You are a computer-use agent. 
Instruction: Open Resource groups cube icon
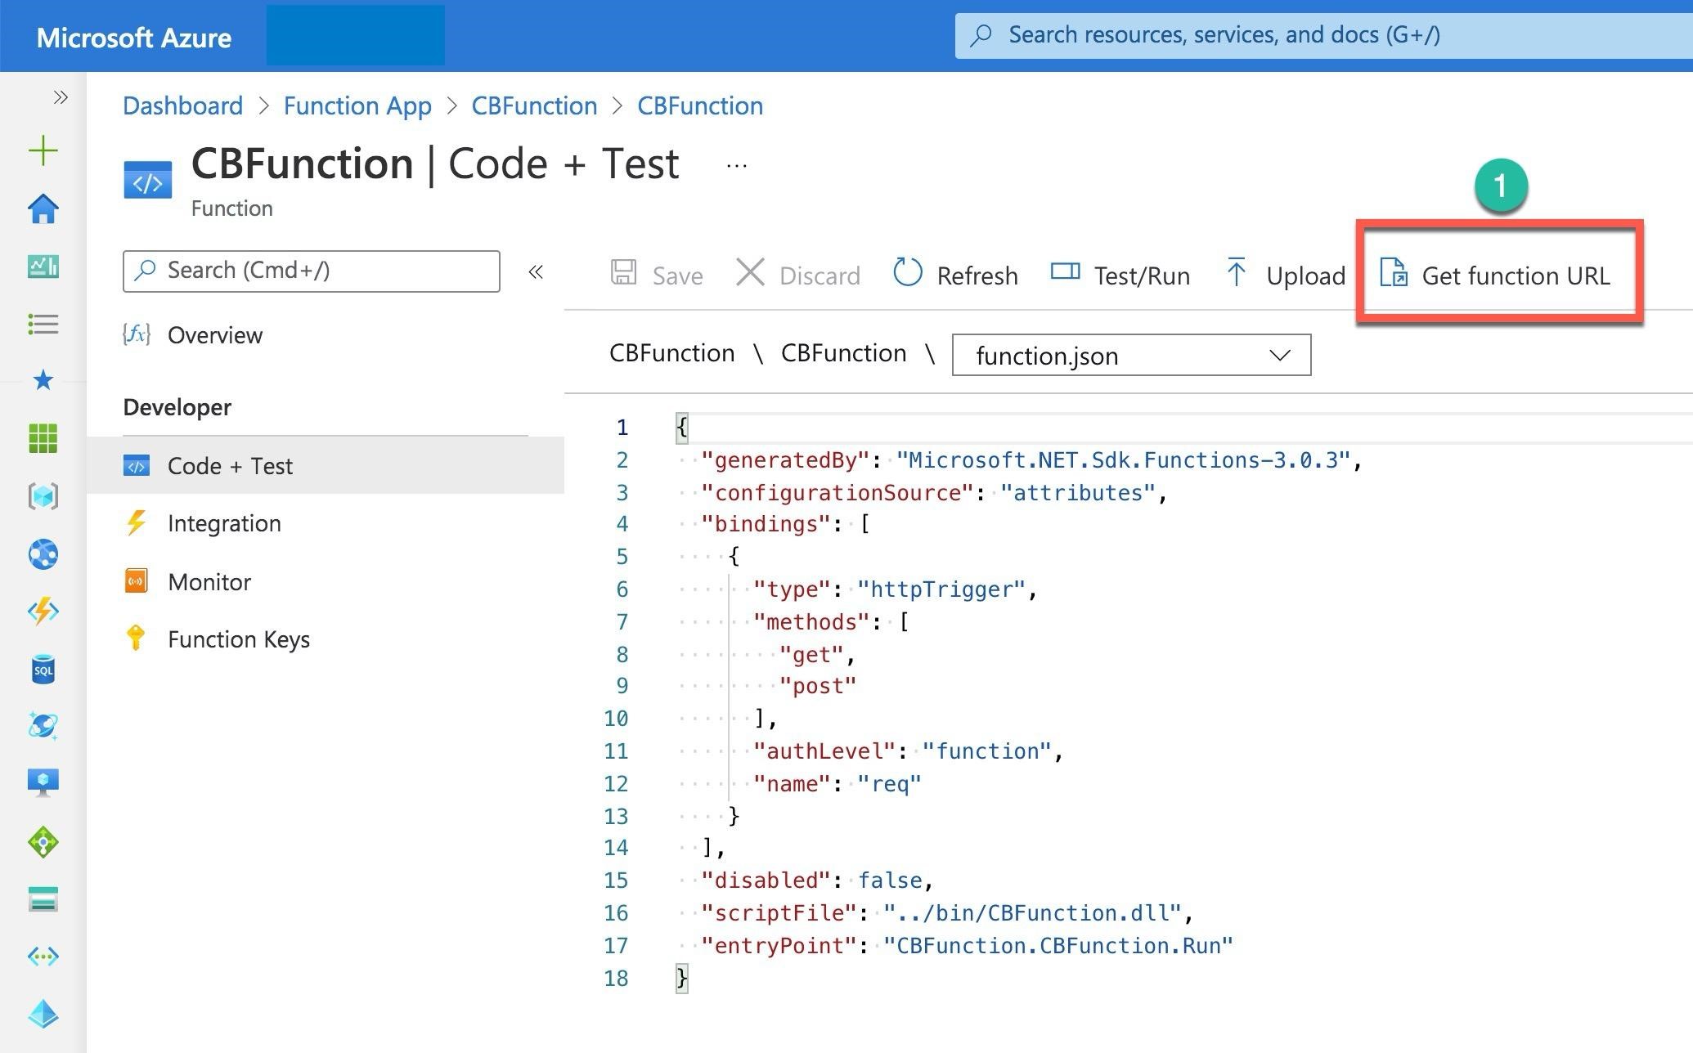pos(43,496)
